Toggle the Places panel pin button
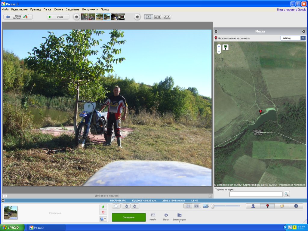The width and height of the screenshot is (308, 231). click(x=267, y=206)
